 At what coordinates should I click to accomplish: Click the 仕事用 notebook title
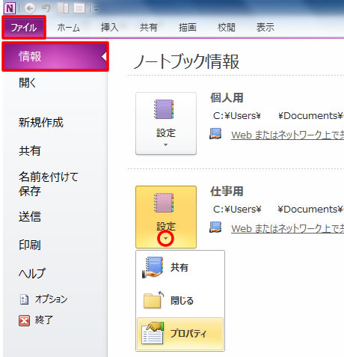227,192
